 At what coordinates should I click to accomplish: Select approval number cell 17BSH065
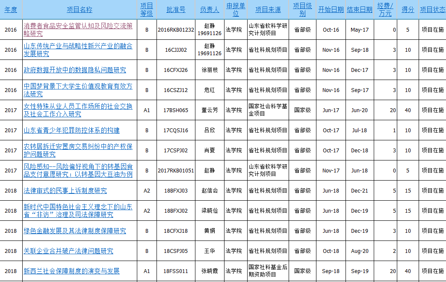point(176,110)
